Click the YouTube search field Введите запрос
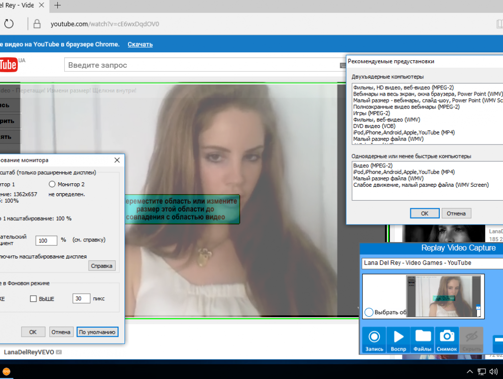503x379 pixels. (205, 65)
